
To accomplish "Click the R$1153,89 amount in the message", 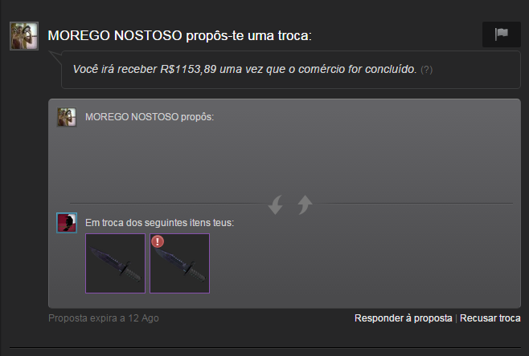I will point(188,69).
